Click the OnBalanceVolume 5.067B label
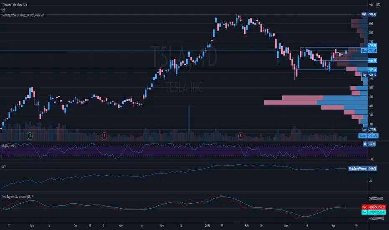This screenshot has width=389, height=230. tap(363, 169)
